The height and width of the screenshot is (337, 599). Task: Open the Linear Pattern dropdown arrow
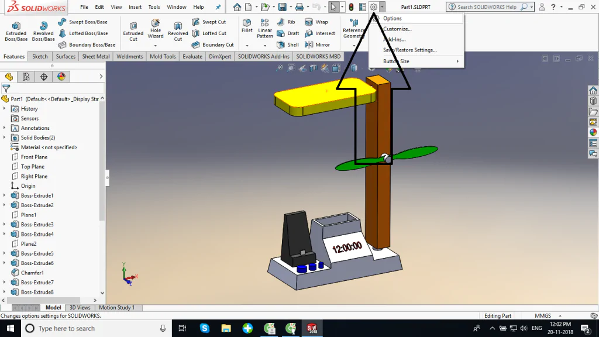tap(265, 46)
